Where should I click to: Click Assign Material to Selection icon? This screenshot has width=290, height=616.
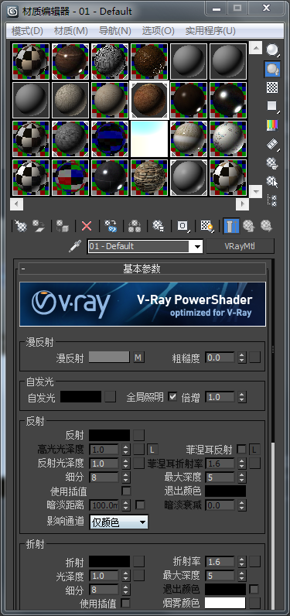63,226
